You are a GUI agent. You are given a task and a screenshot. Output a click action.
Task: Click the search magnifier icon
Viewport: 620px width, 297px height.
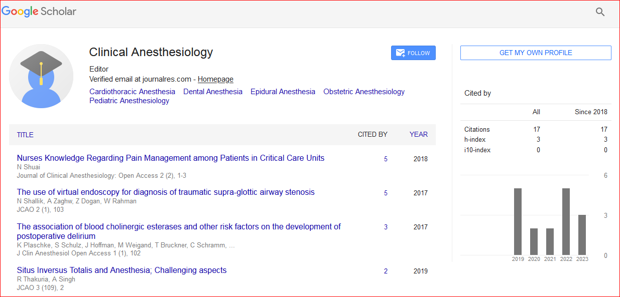click(600, 12)
